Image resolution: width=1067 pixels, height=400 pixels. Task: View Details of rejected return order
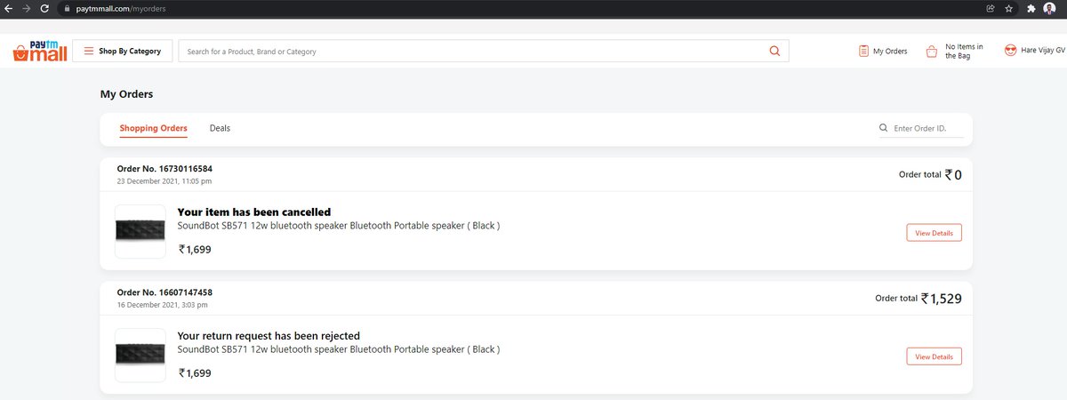pos(934,356)
